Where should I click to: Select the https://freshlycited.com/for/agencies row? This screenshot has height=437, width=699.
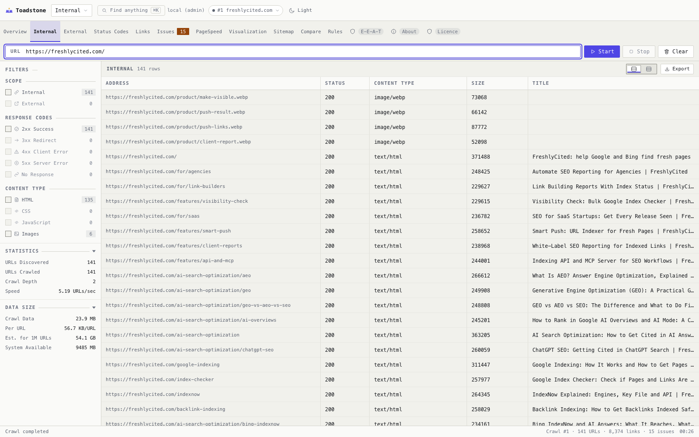click(x=400, y=172)
